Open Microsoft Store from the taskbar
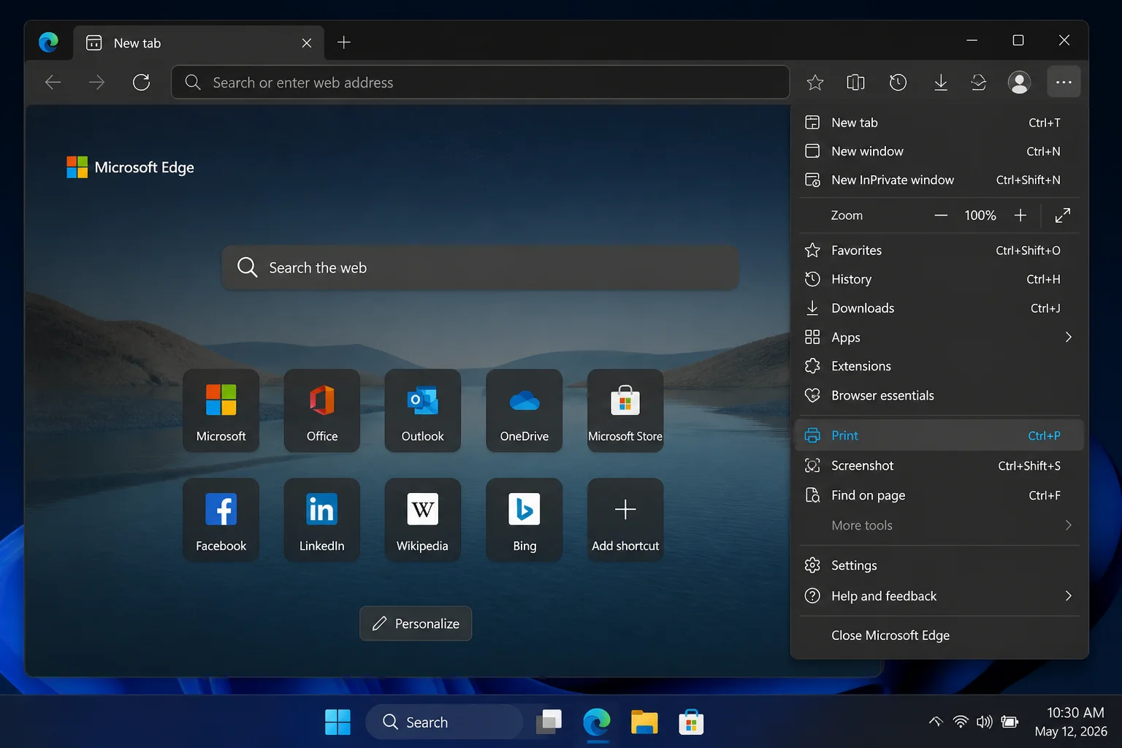1122x748 pixels. point(691,722)
